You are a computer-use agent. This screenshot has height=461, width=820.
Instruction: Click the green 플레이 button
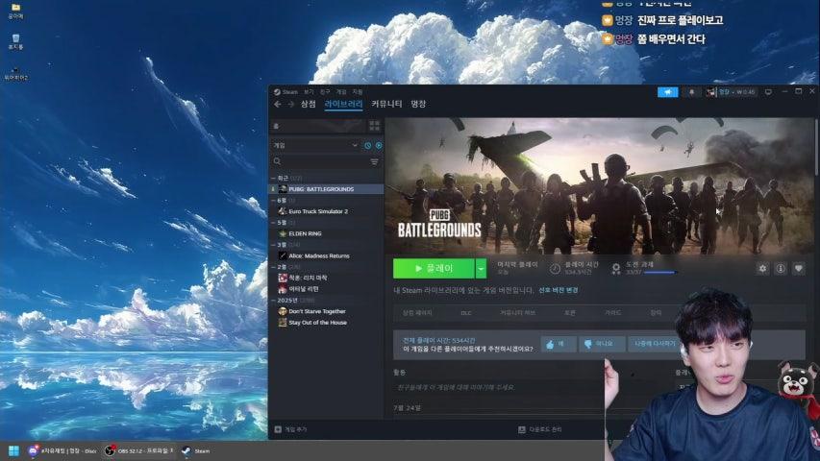[x=434, y=269]
